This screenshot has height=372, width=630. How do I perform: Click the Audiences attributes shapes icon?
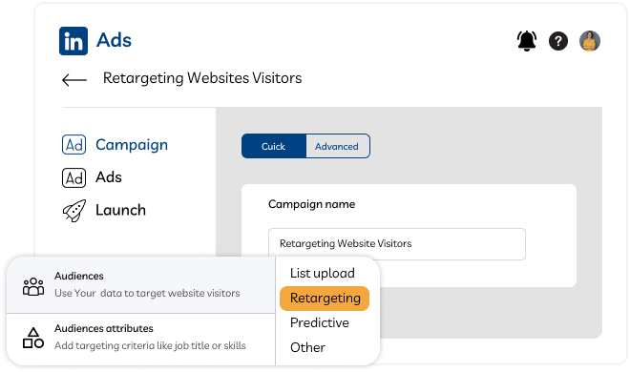point(33,338)
